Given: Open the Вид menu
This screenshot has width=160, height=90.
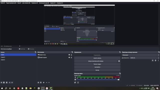Looking at the screenshot, I should pyautogui.click(x=19, y=3).
